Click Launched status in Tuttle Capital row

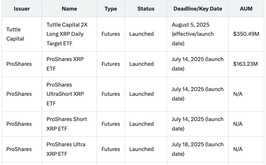141,34
